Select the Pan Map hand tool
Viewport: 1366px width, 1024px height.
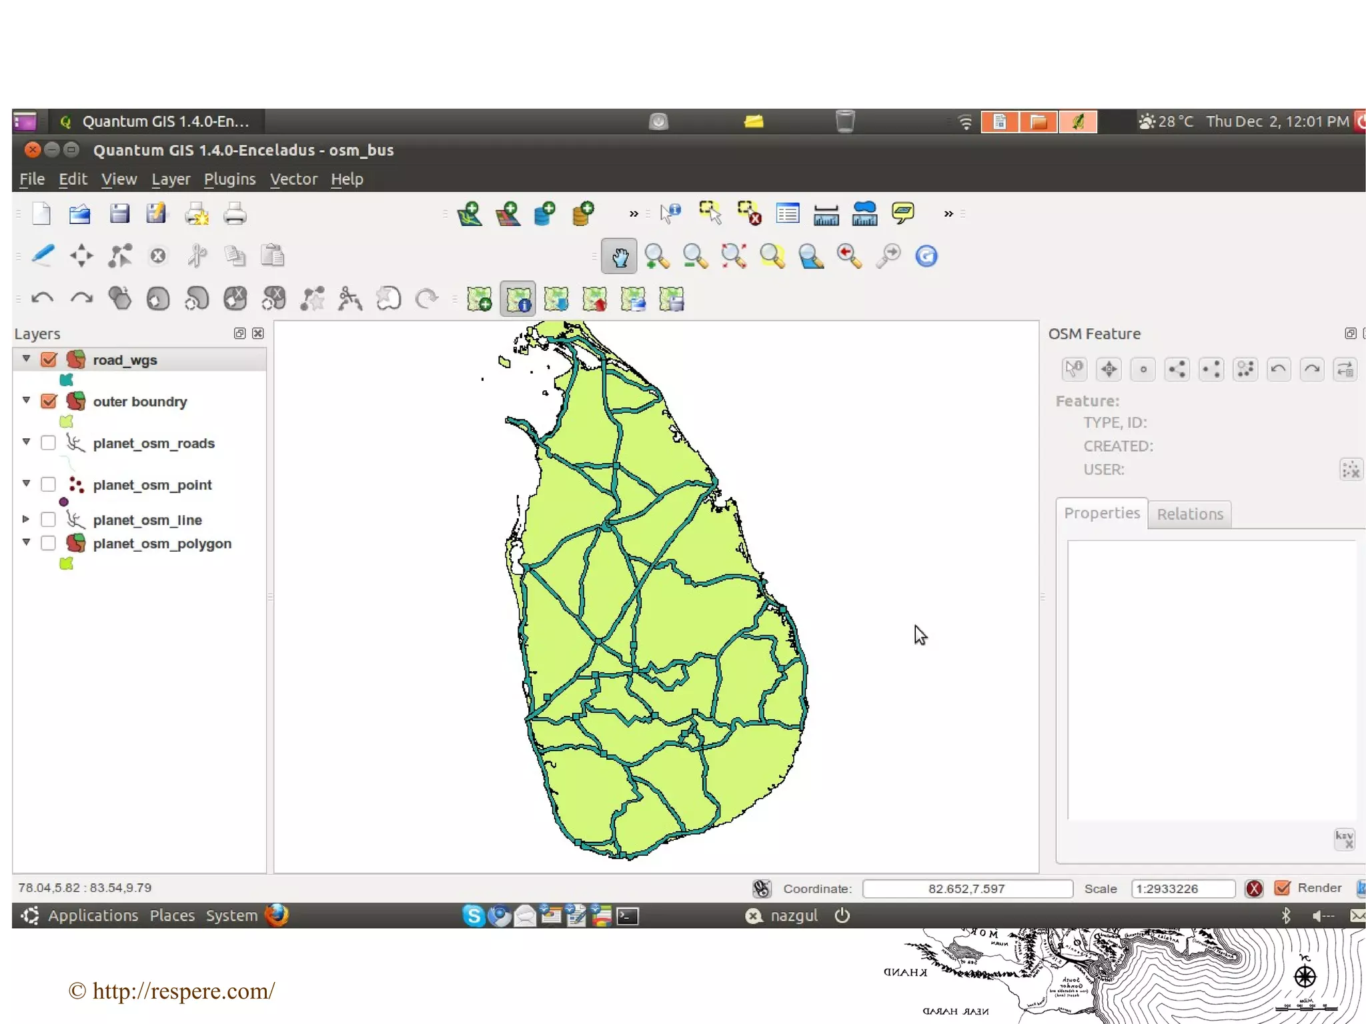(x=619, y=257)
